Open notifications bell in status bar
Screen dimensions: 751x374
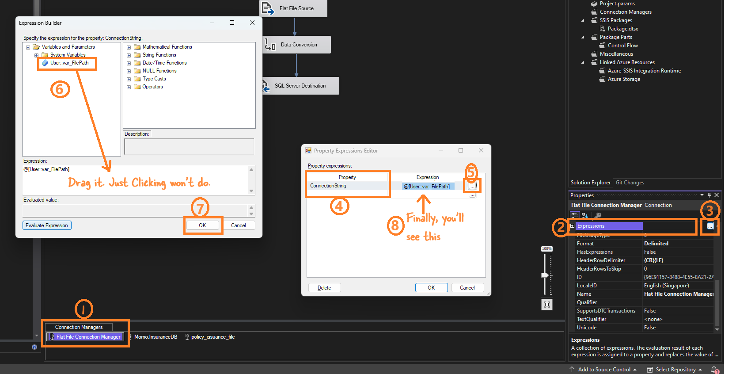click(715, 370)
